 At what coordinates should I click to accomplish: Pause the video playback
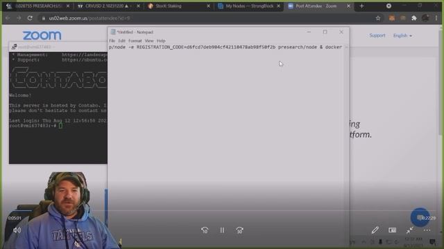tap(222, 230)
